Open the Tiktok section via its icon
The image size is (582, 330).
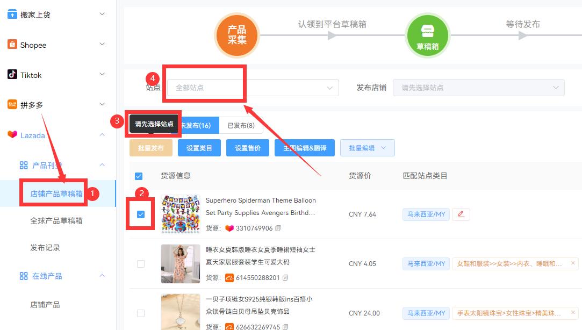click(13, 75)
